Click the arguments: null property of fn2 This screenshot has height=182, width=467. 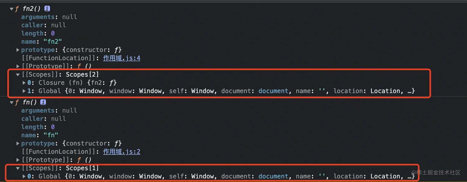[49, 17]
